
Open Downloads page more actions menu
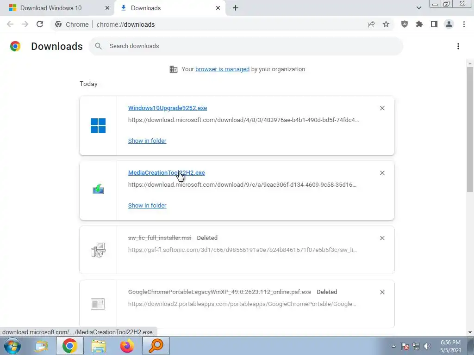tap(458, 46)
